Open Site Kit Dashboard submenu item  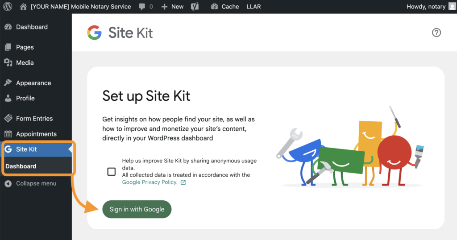[21, 166]
